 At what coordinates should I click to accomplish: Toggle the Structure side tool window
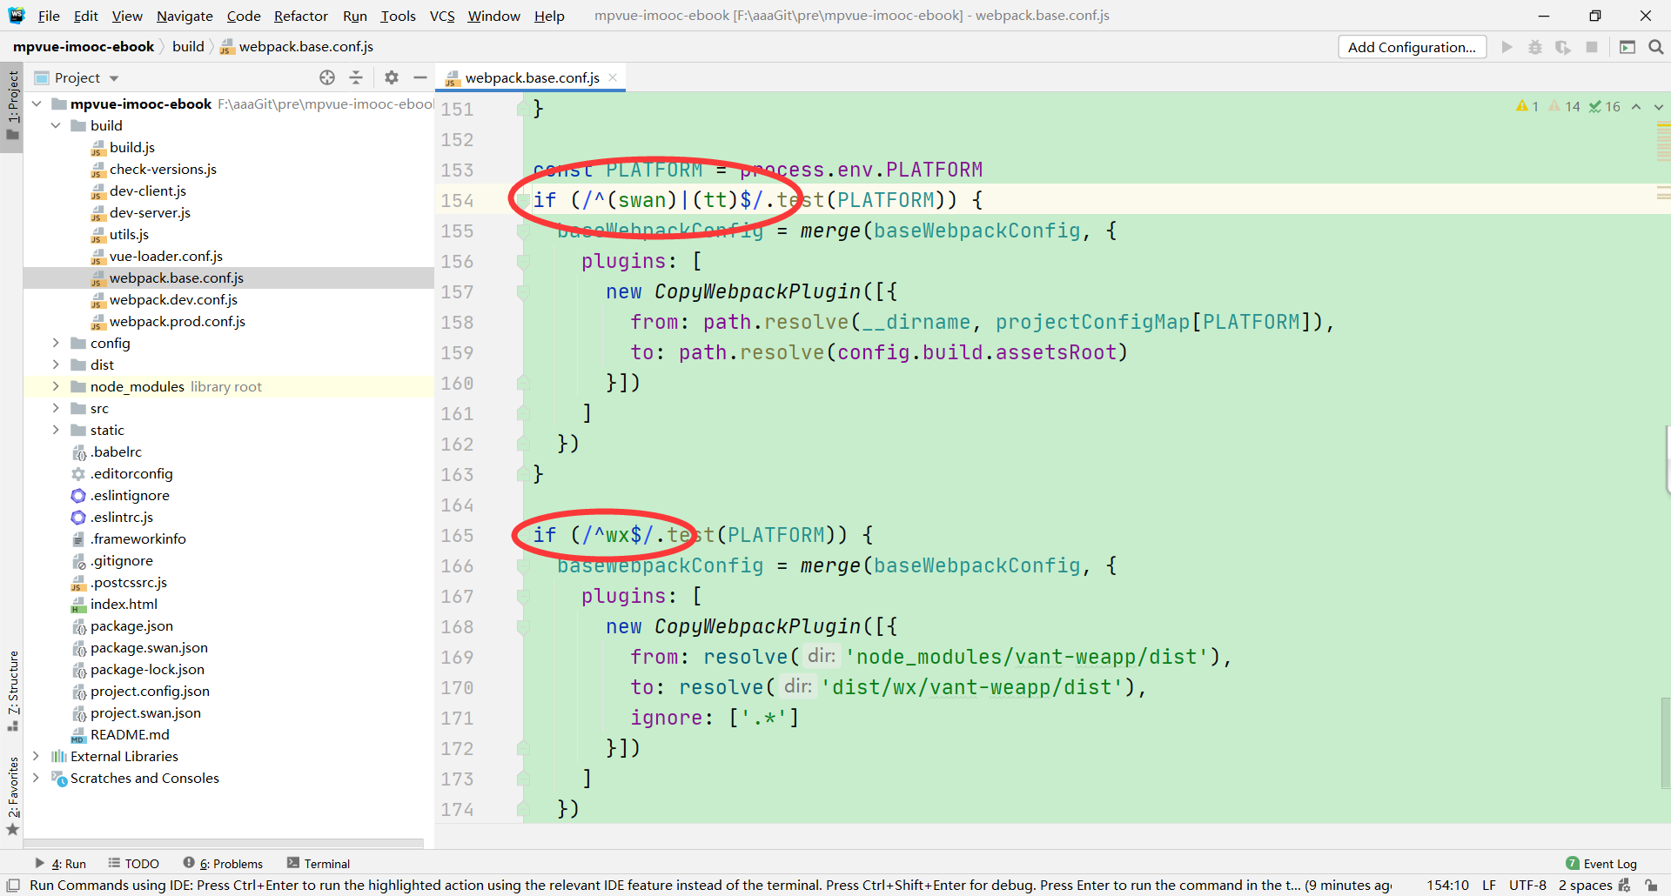12,690
